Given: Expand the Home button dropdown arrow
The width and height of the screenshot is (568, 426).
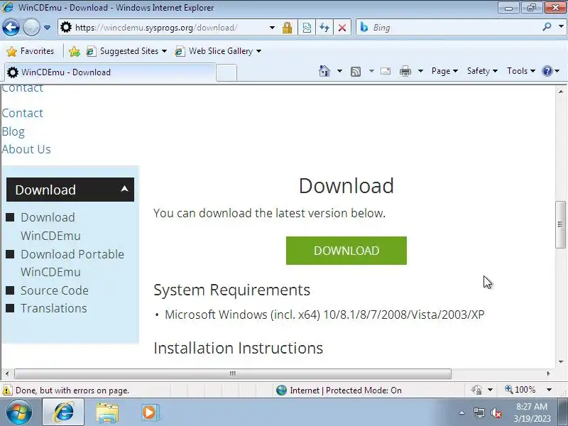Looking at the screenshot, I should pyautogui.click(x=339, y=71).
